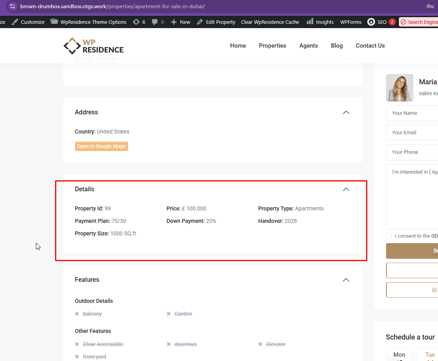Go to Properties in the main menu
Viewport: 438px width, 361px height.
coord(272,46)
